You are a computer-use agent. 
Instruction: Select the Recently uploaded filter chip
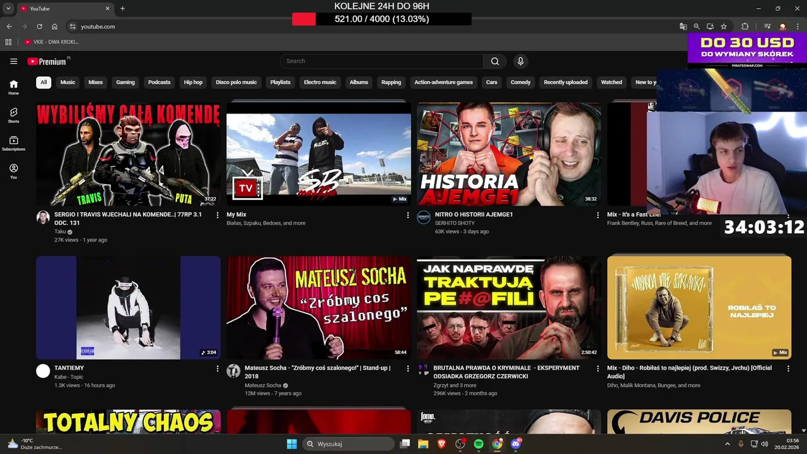tap(566, 82)
